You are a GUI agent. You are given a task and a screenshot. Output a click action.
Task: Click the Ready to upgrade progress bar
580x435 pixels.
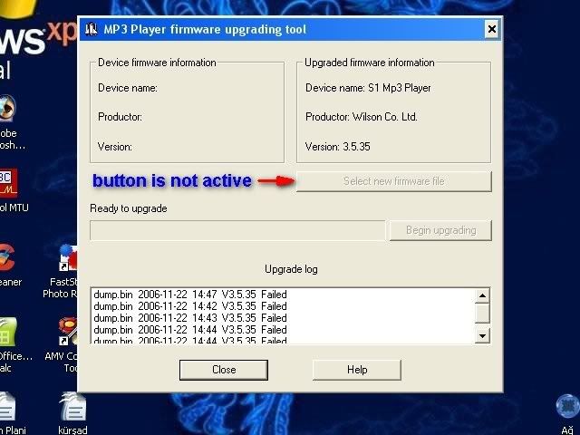coord(237,230)
